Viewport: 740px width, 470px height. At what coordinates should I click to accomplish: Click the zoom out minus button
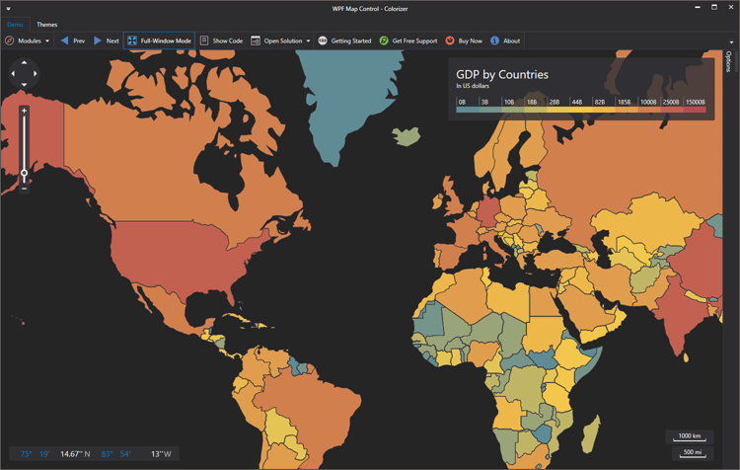(24, 188)
